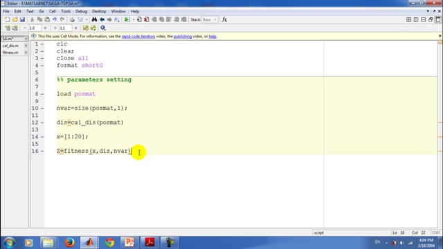This screenshot has height=249, width=443.
Task: Run the SA.m script with the green arrow
Action: click(x=127, y=19)
